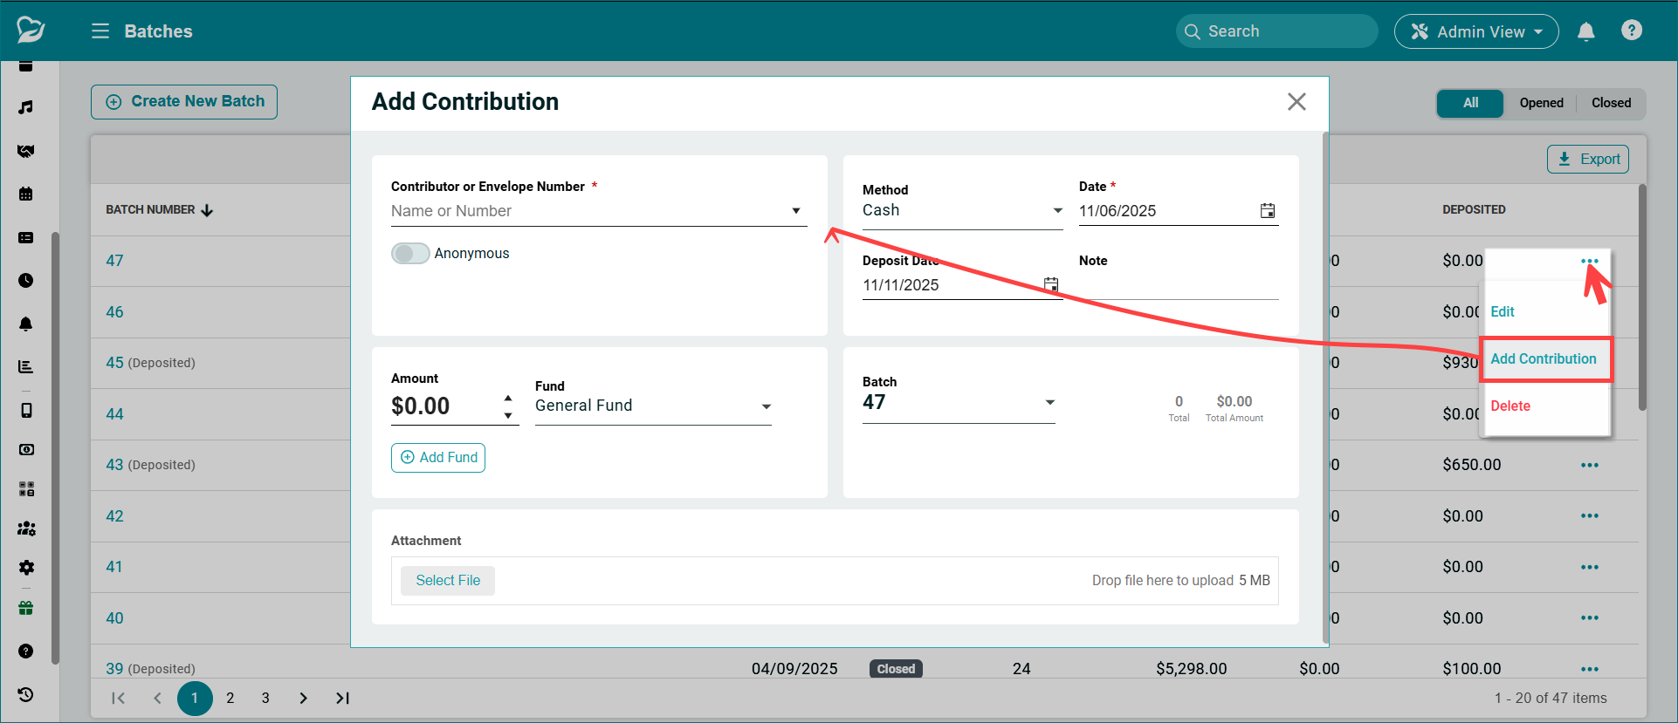The width and height of the screenshot is (1678, 723).
Task: Increase the Amount with up arrow
Action: (508, 398)
